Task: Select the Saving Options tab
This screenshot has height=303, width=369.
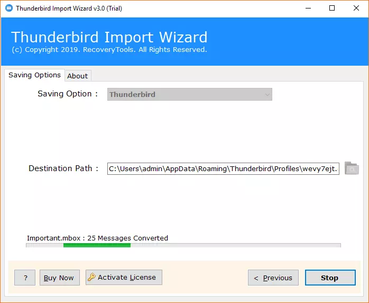Action: coord(34,75)
